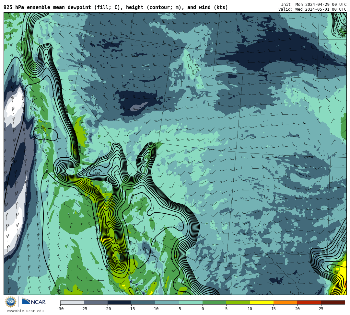Click the green 0 to 5 colorbar segment
The width and height of the screenshot is (350, 315).
pyautogui.click(x=214, y=302)
